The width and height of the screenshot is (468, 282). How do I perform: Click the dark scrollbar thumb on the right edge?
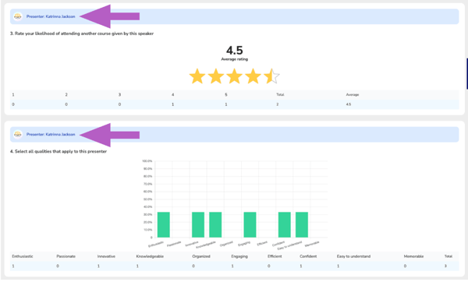pyautogui.click(x=467, y=74)
